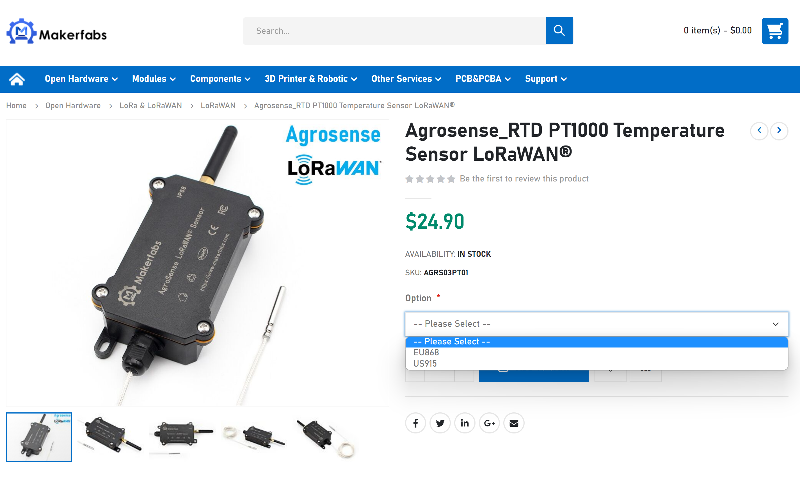This screenshot has width=800, height=477.
Task: Expand the Open Hardware menu
Action: 81,79
